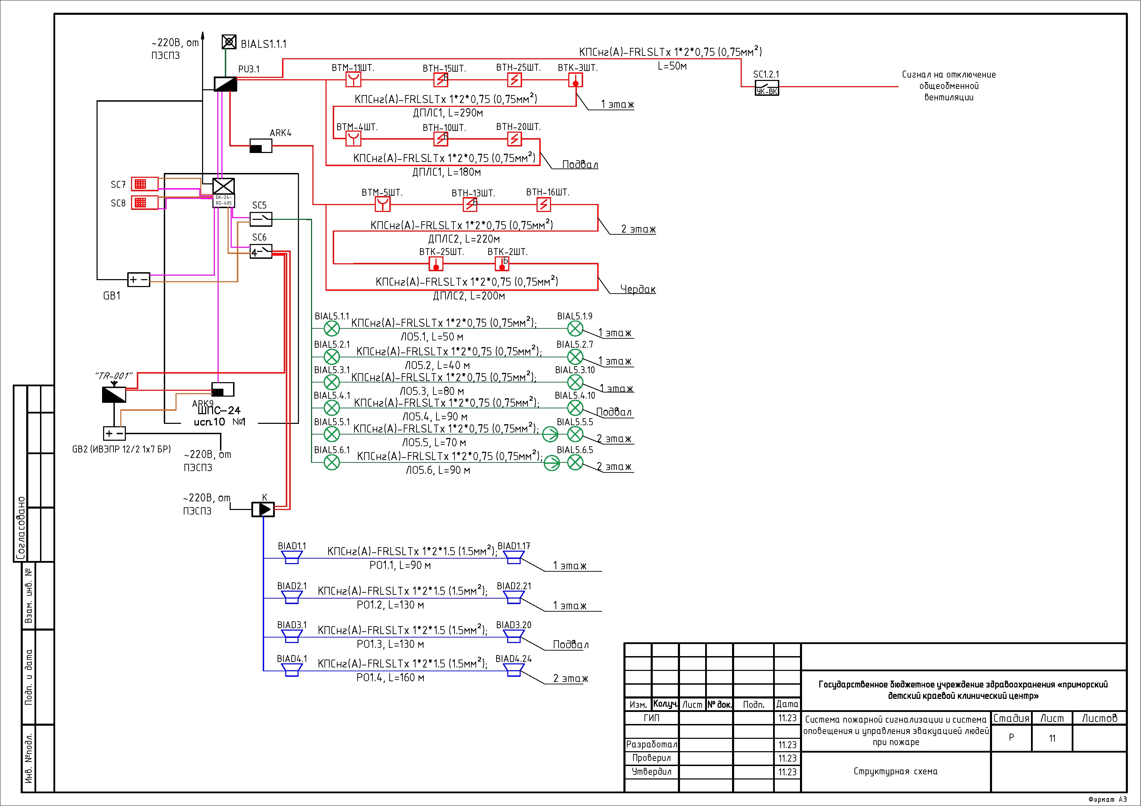The image size is (1141, 806).
Task: Click the BIAD1.17 loudspeaker symbol
Action: pyautogui.click(x=513, y=558)
